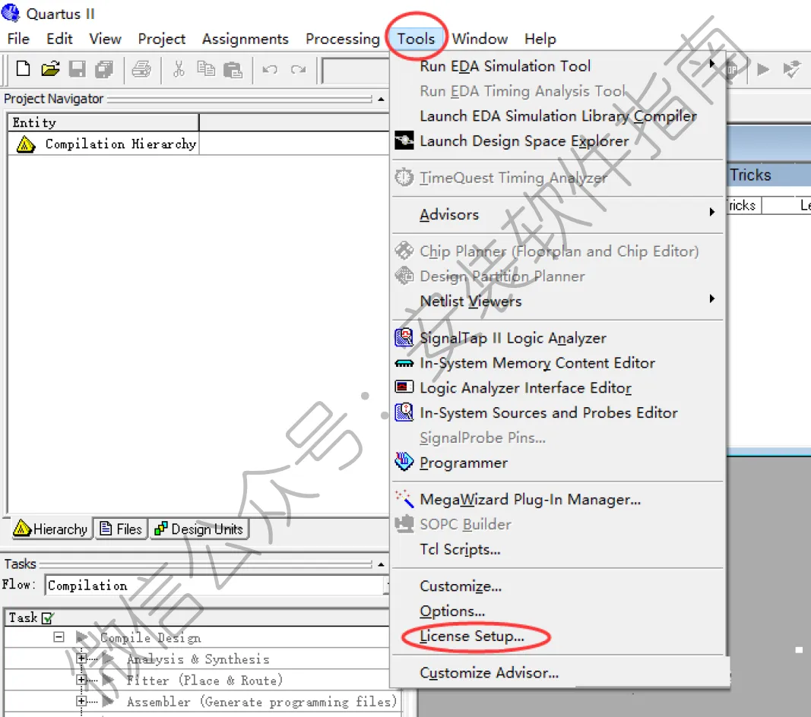Select Customize... menu item
This screenshot has height=717, width=811.
(461, 586)
